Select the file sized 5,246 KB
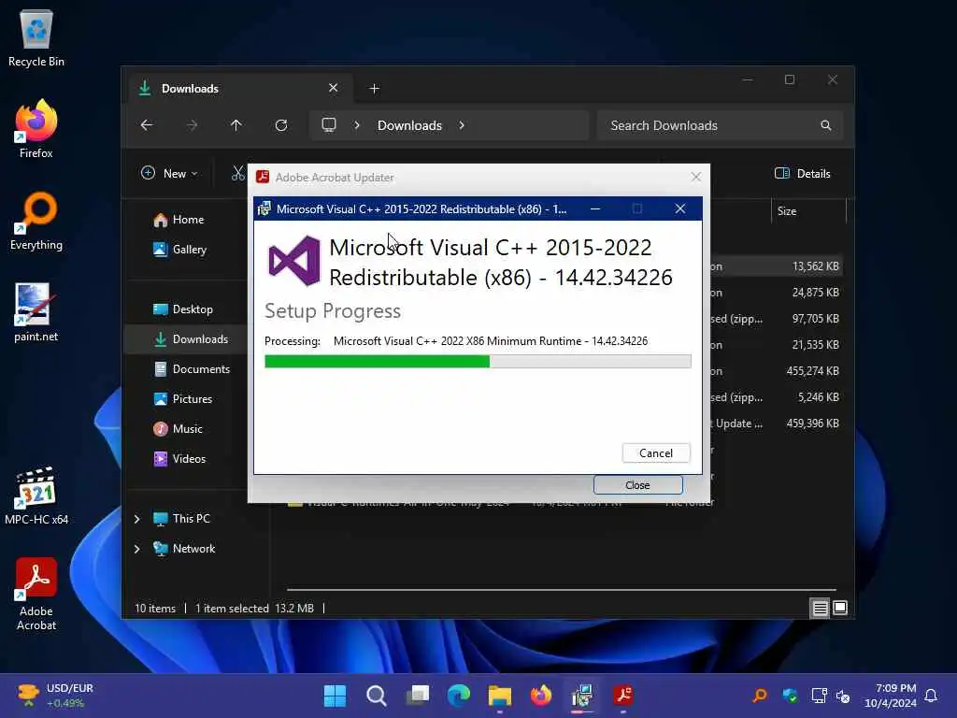 819,397
